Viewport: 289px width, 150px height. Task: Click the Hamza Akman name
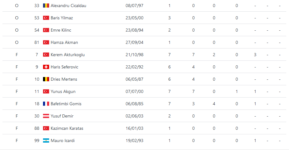[64, 42]
